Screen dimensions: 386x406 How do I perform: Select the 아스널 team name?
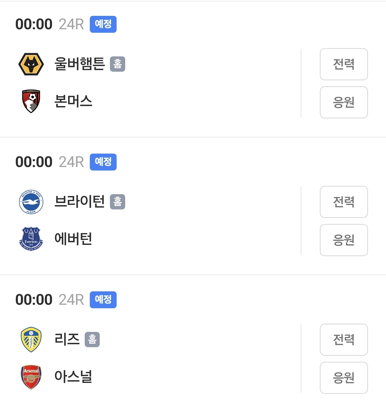tap(73, 376)
